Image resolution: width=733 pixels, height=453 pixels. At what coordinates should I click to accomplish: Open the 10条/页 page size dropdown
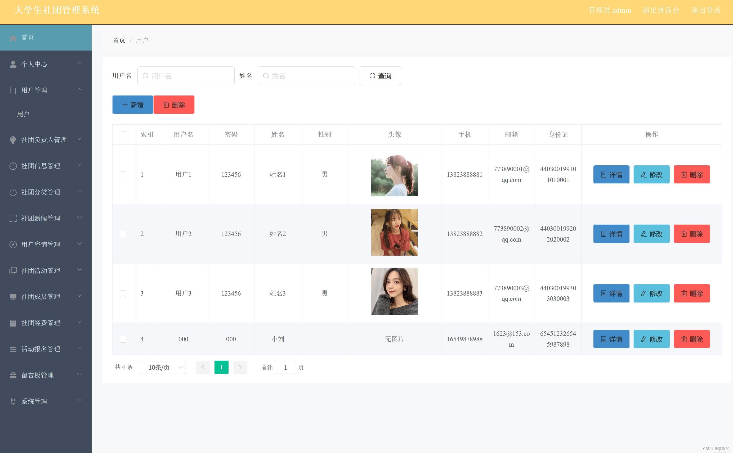(x=163, y=367)
